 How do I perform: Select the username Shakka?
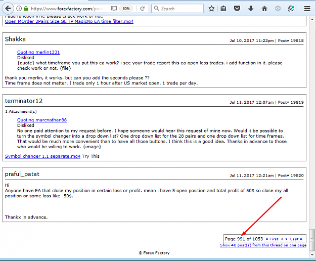pyautogui.click(x=15, y=39)
